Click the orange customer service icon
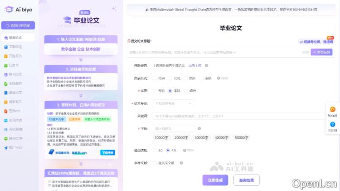Screen dimensions: 340x191 (x=332, y=109)
